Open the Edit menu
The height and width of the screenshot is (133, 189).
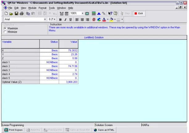(x=16, y=8)
